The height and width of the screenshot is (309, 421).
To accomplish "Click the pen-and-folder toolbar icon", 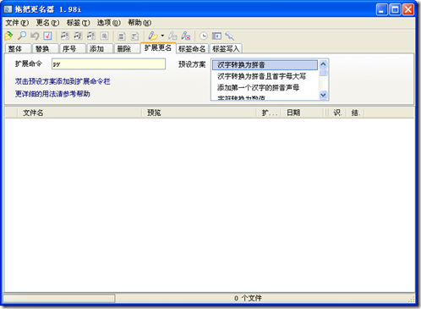I will (153, 36).
